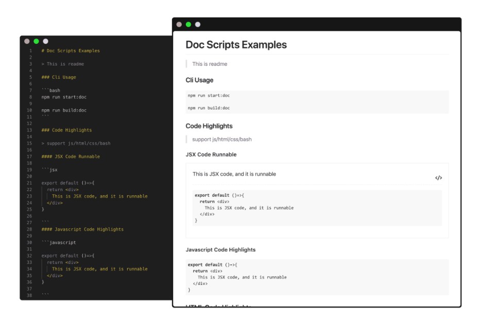
Task: Click 'npm run start:doc' on editor line 8
Action: (x=64, y=97)
